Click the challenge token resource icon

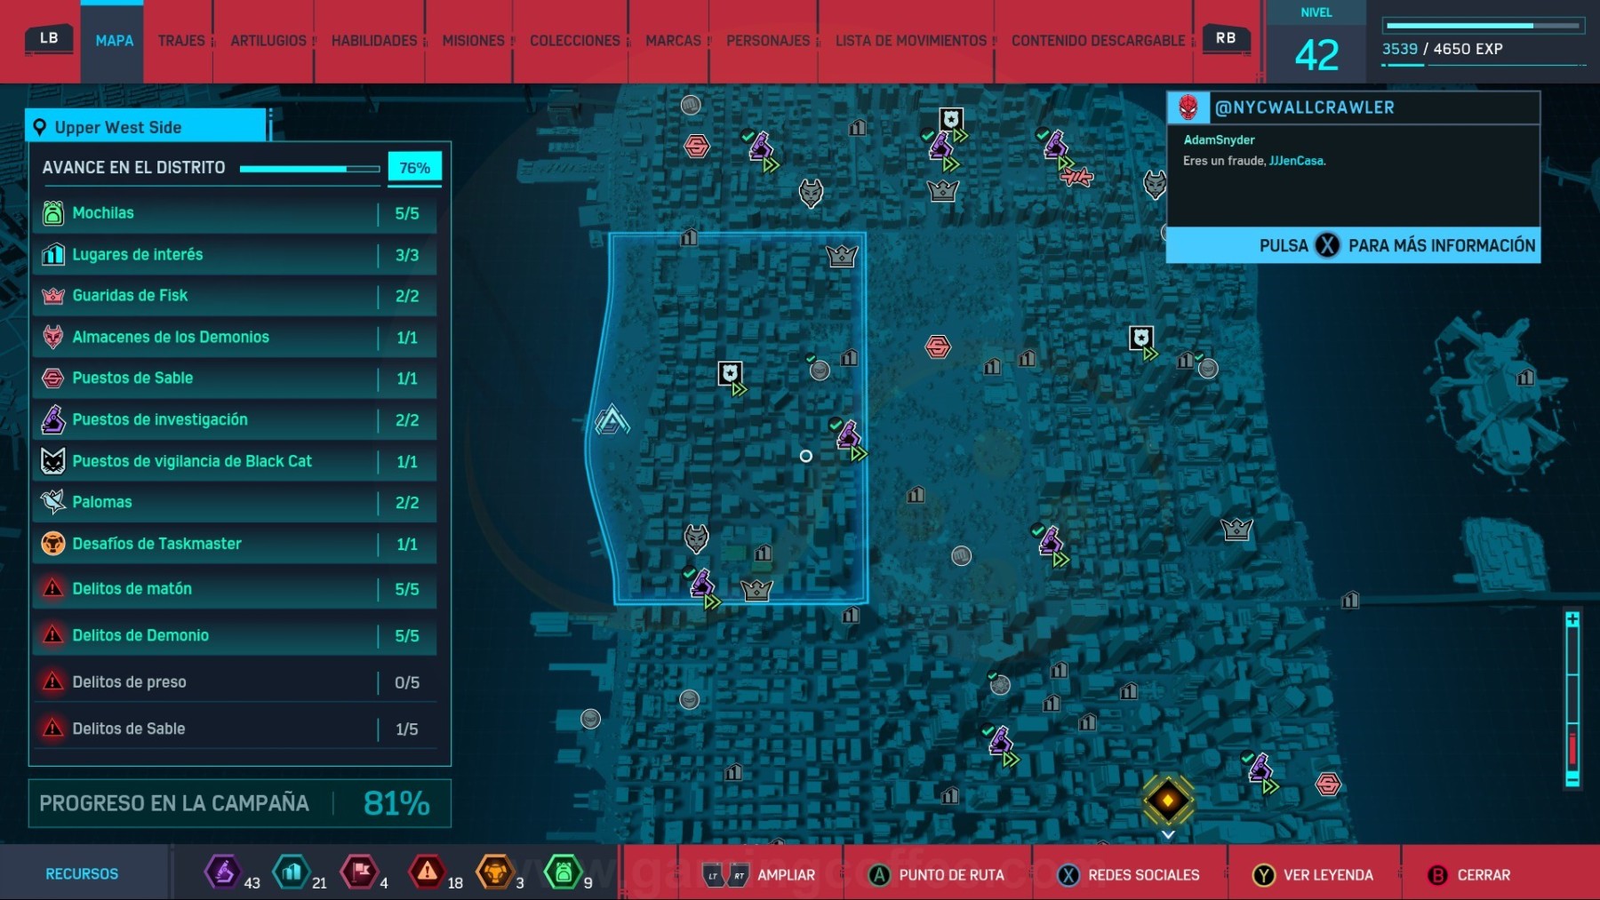[x=495, y=872]
